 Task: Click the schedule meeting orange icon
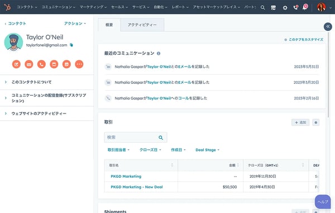click(66, 64)
